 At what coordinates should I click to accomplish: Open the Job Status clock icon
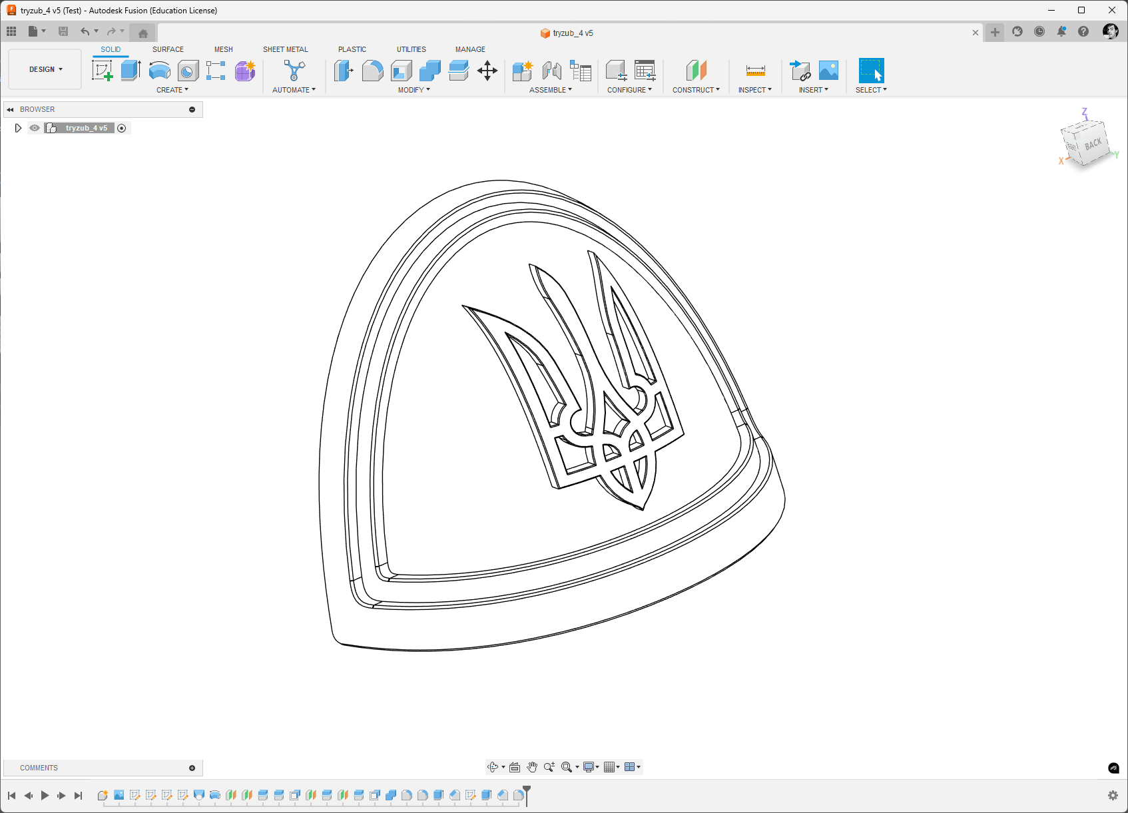pyautogui.click(x=1039, y=31)
